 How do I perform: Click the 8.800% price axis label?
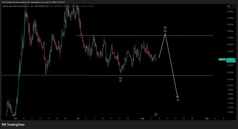tap(230, 31)
